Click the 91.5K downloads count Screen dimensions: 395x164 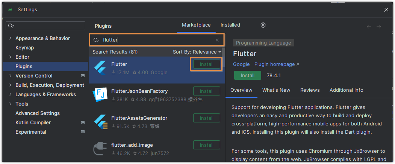[x=120, y=126]
